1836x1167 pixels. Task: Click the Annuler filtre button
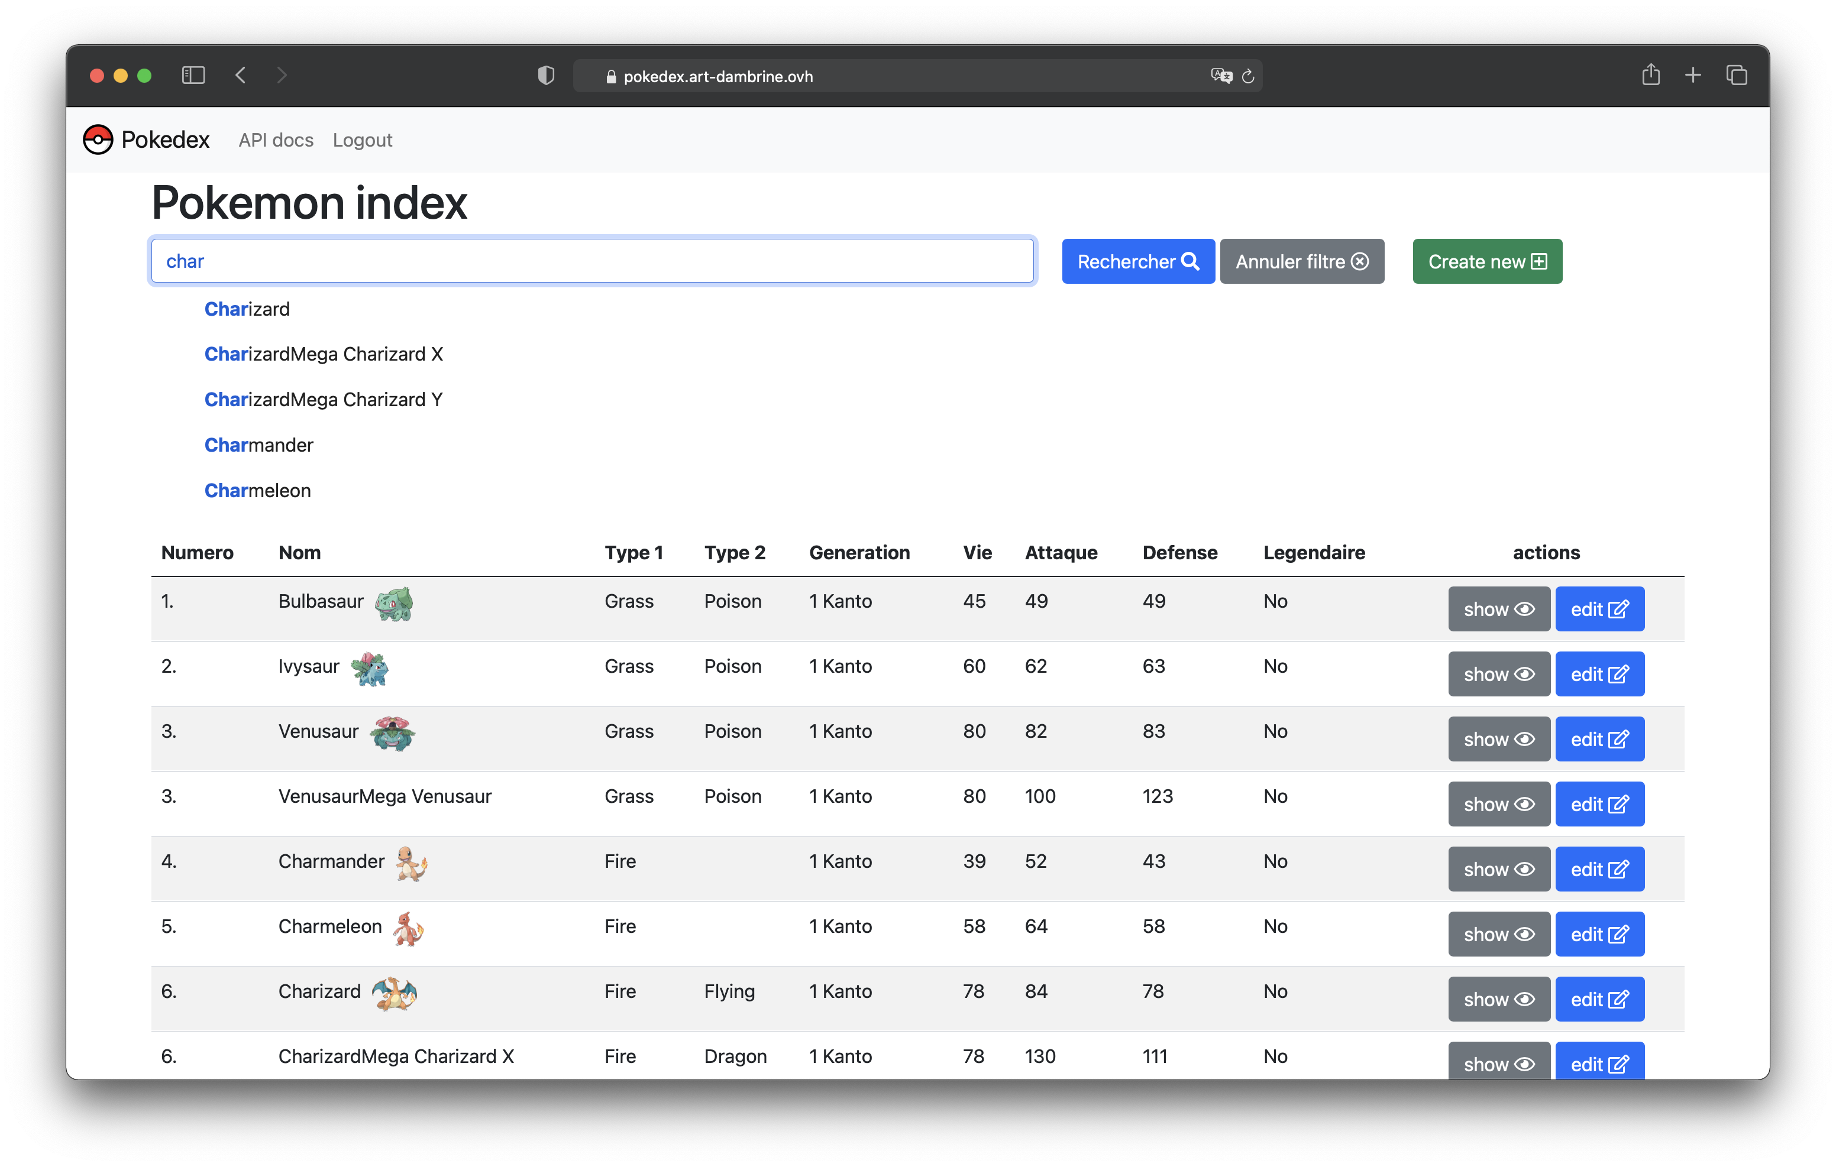tap(1301, 261)
